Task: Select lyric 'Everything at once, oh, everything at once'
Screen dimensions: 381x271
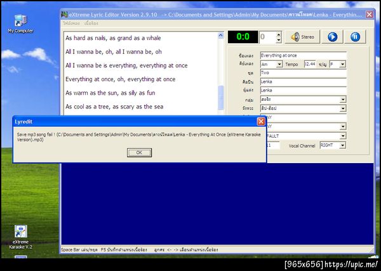Action: pyautogui.click(x=120, y=79)
